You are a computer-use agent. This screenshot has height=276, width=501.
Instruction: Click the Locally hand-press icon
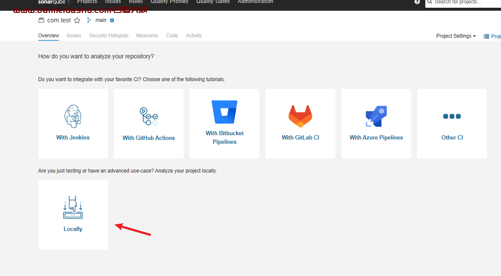point(73,207)
